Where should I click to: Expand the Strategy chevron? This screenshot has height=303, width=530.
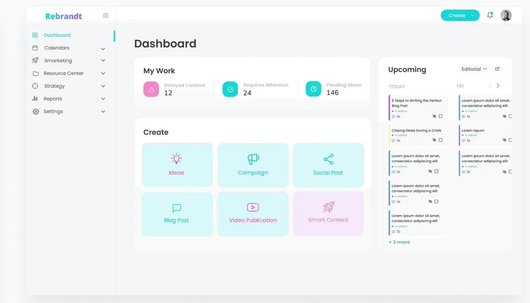(x=103, y=86)
